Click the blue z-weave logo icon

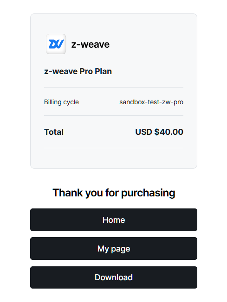point(56,44)
